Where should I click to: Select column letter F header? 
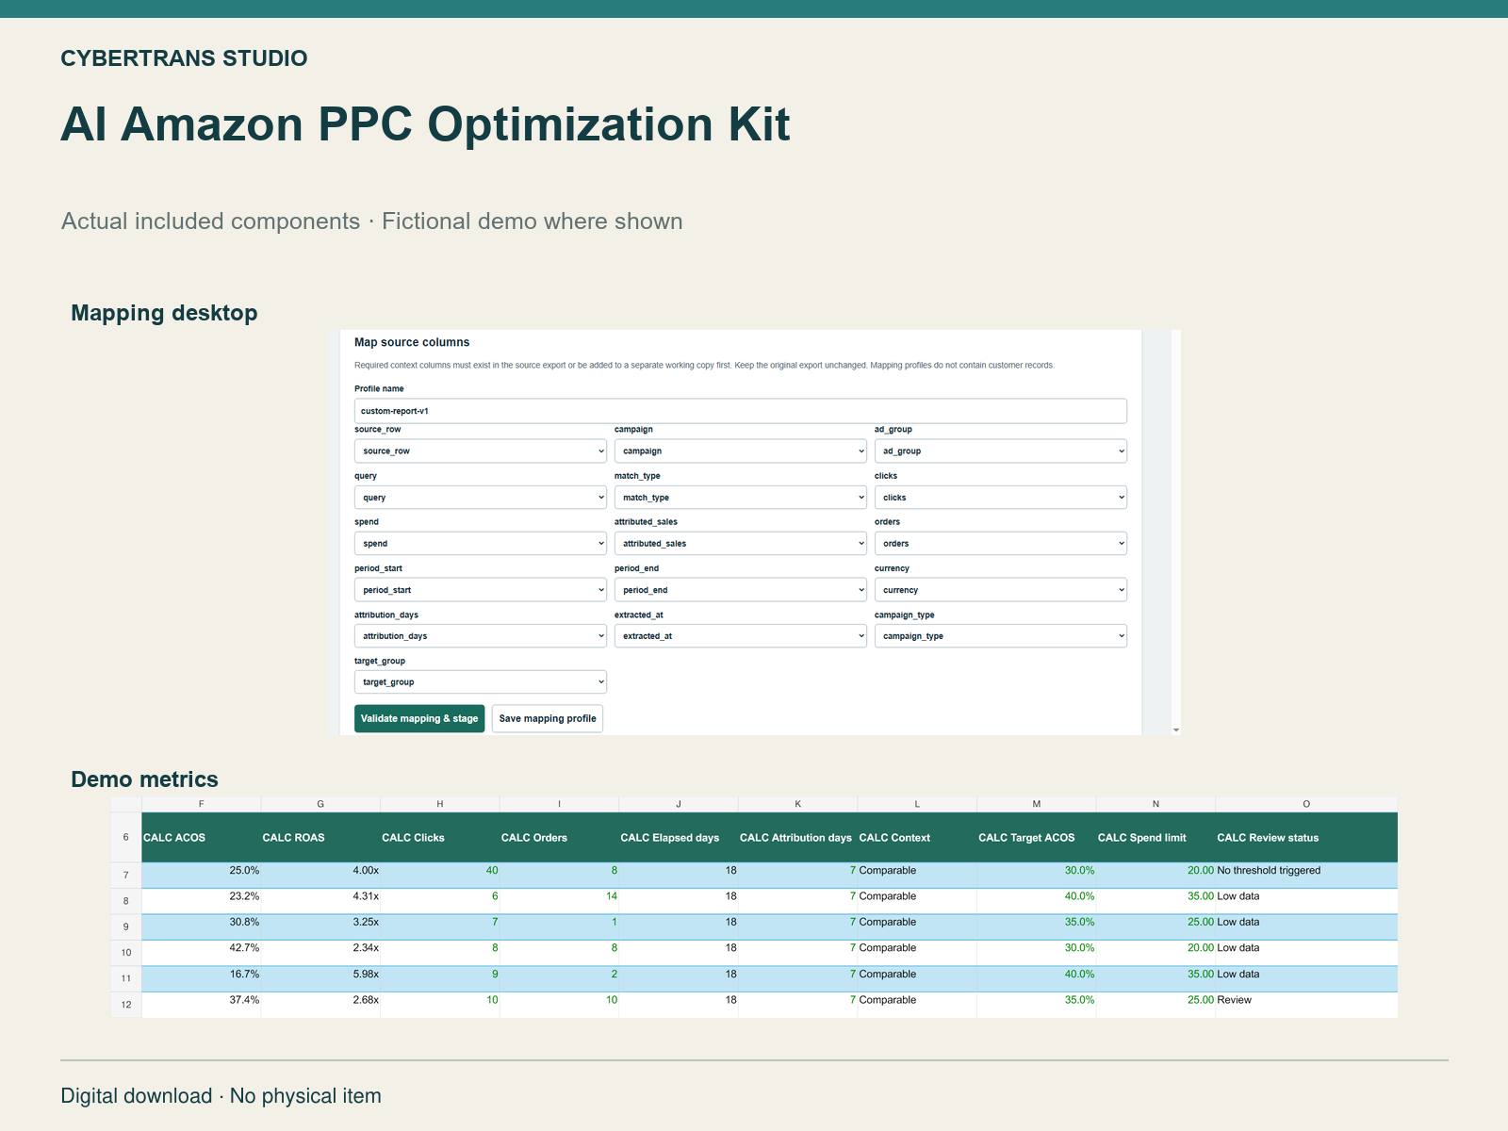coord(202,804)
